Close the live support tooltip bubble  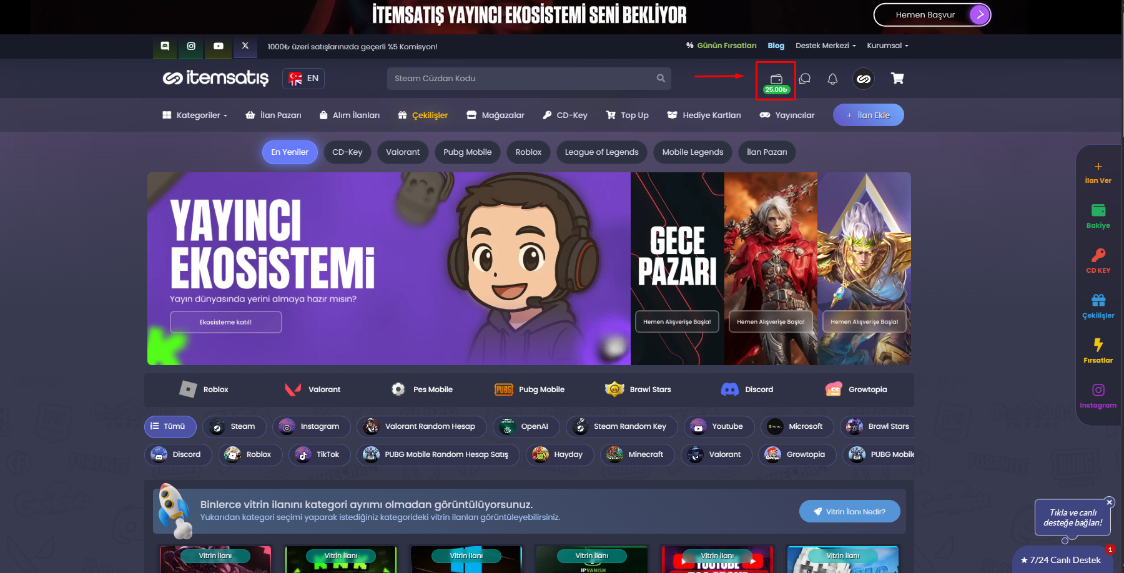[1110, 502]
